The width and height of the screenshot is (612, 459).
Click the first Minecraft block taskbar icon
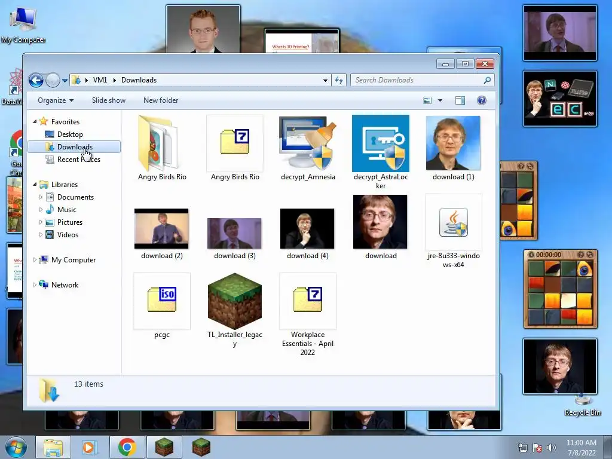click(164, 447)
